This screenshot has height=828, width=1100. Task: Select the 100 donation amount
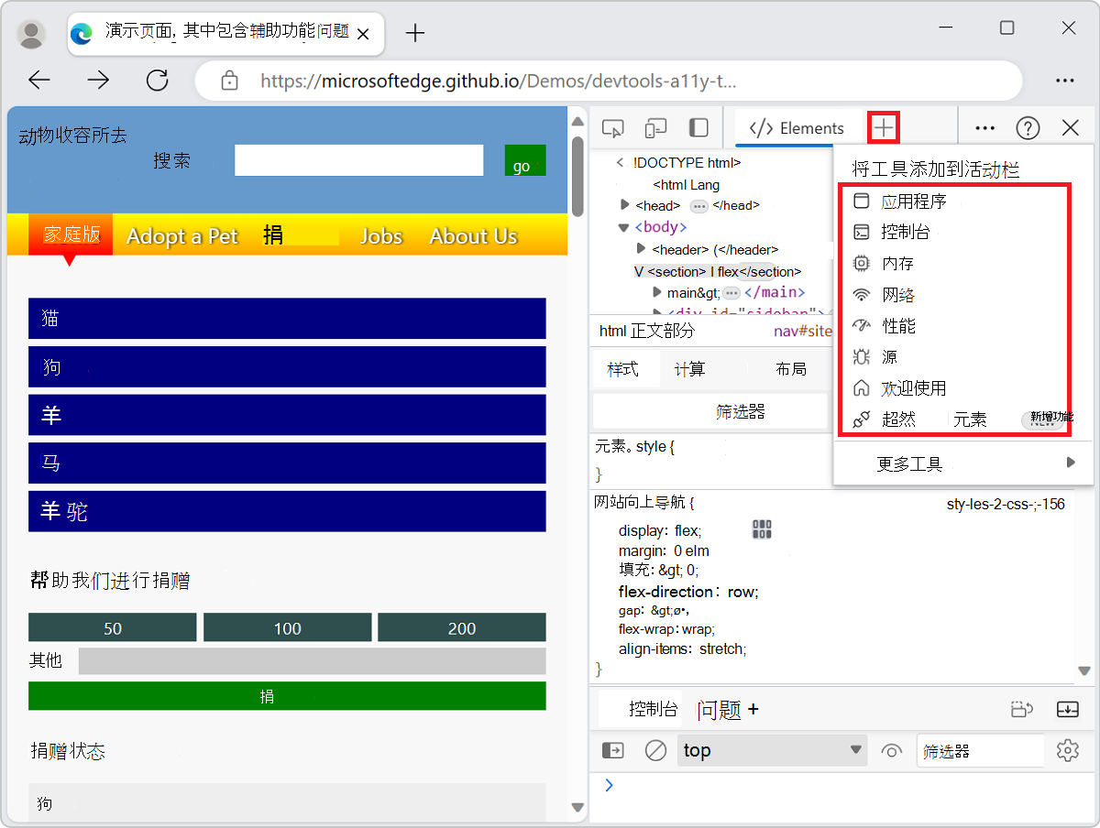[287, 627]
